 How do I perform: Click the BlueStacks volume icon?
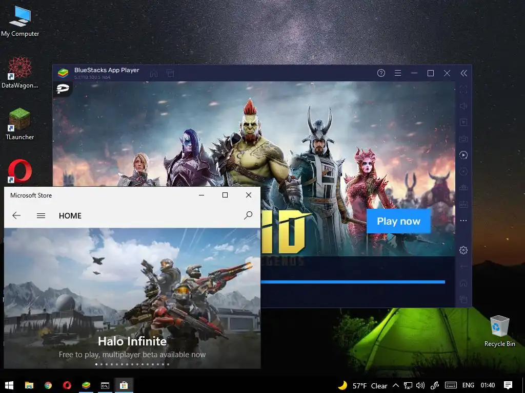click(x=463, y=106)
